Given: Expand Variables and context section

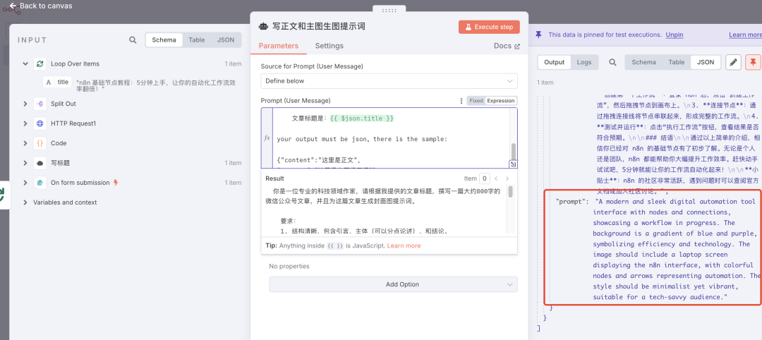Looking at the screenshot, I should (x=25, y=202).
